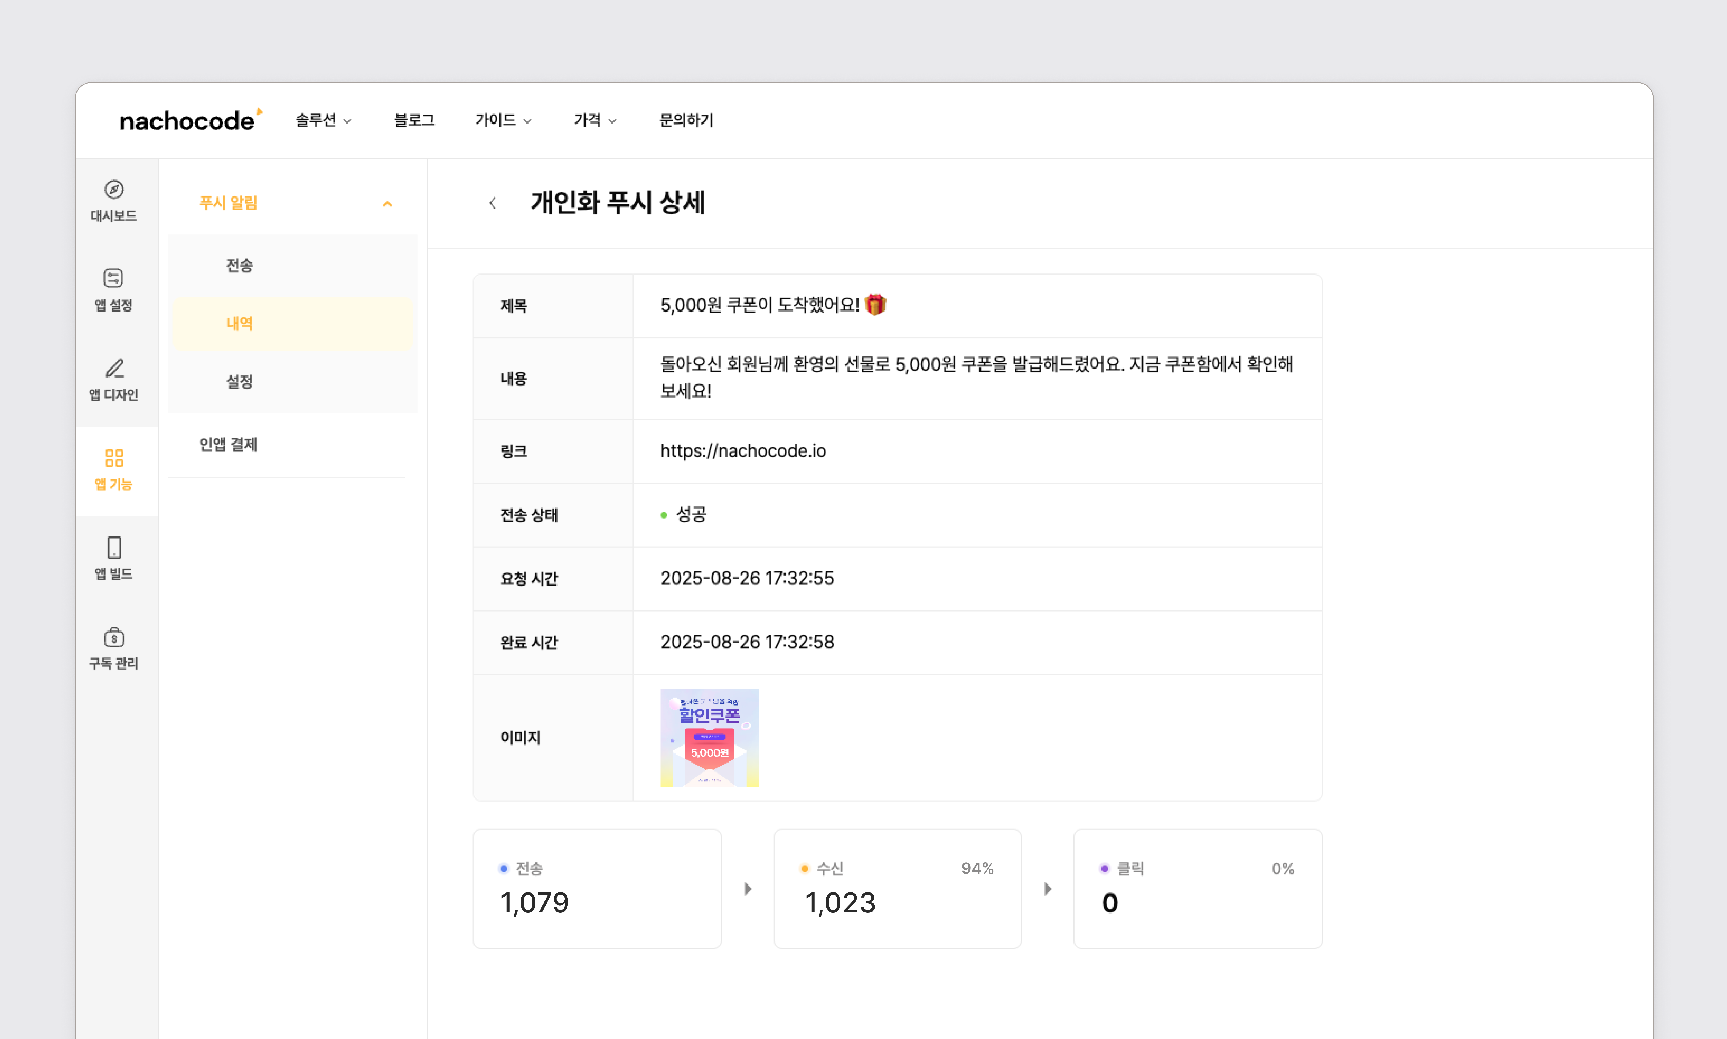Open the 블로그 menu item

414,121
